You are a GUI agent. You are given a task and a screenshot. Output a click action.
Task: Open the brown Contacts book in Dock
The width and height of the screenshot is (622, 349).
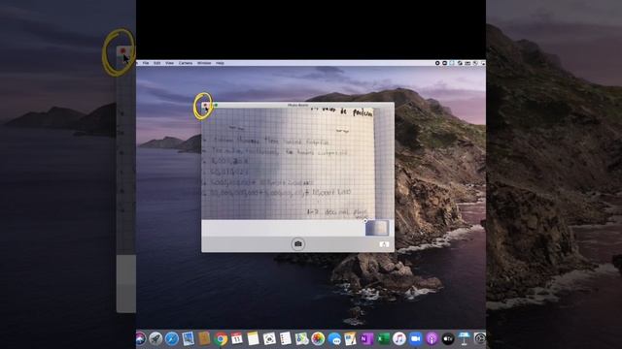[x=204, y=338]
